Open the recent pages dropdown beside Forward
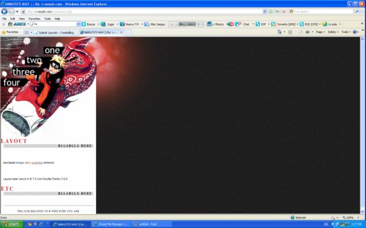 tap(17, 11)
